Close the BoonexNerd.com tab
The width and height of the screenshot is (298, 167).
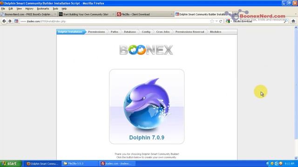(x=55, y=14)
